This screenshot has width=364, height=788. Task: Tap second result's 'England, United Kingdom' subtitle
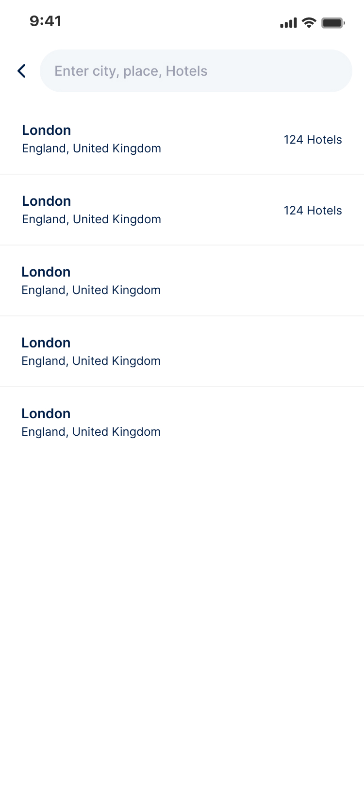(x=91, y=219)
